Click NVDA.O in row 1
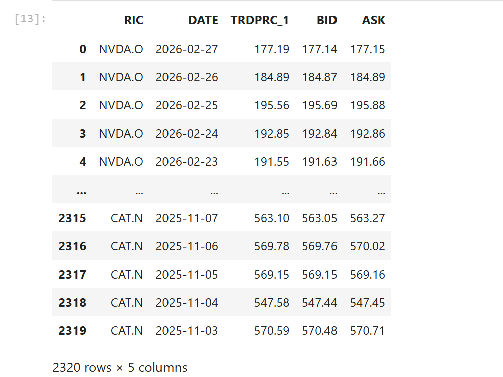This screenshot has width=503, height=377. (121, 77)
